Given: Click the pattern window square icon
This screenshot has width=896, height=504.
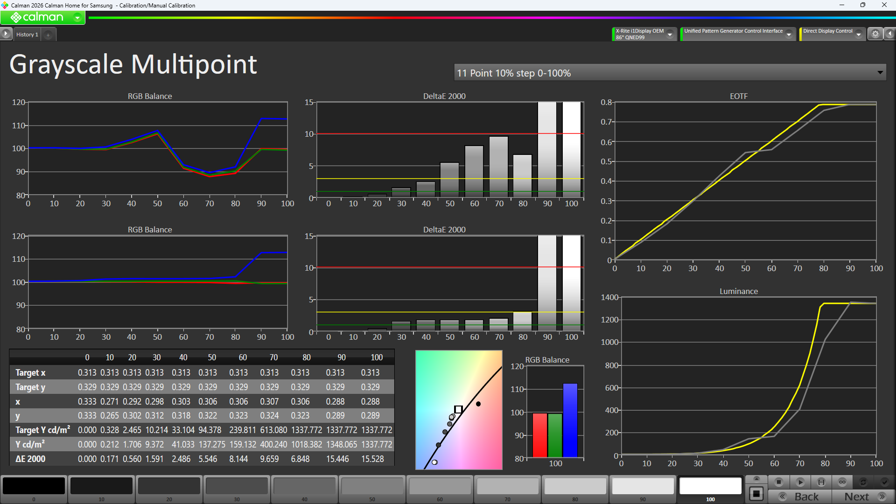Looking at the screenshot, I should pyautogui.click(x=756, y=494).
